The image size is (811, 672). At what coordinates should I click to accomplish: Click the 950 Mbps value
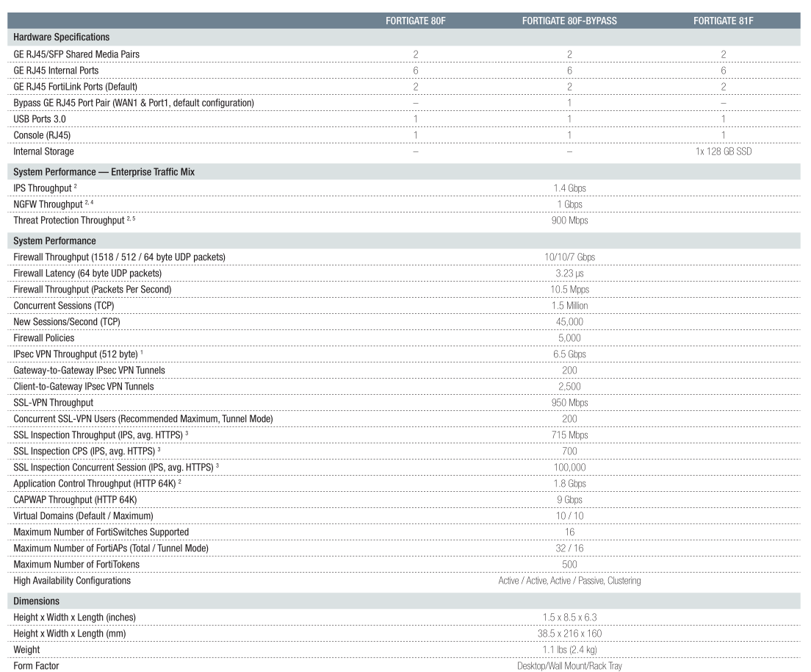tap(569, 402)
